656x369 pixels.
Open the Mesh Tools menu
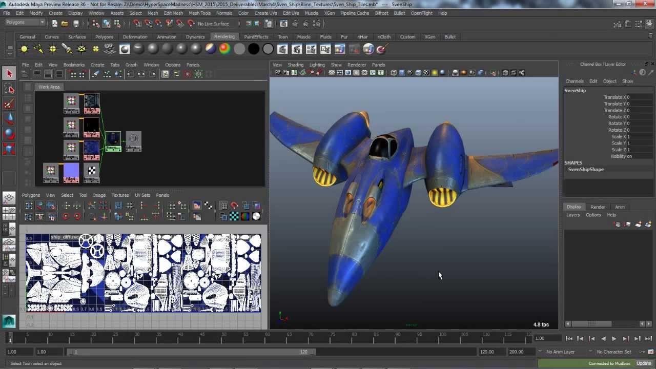click(199, 13)
